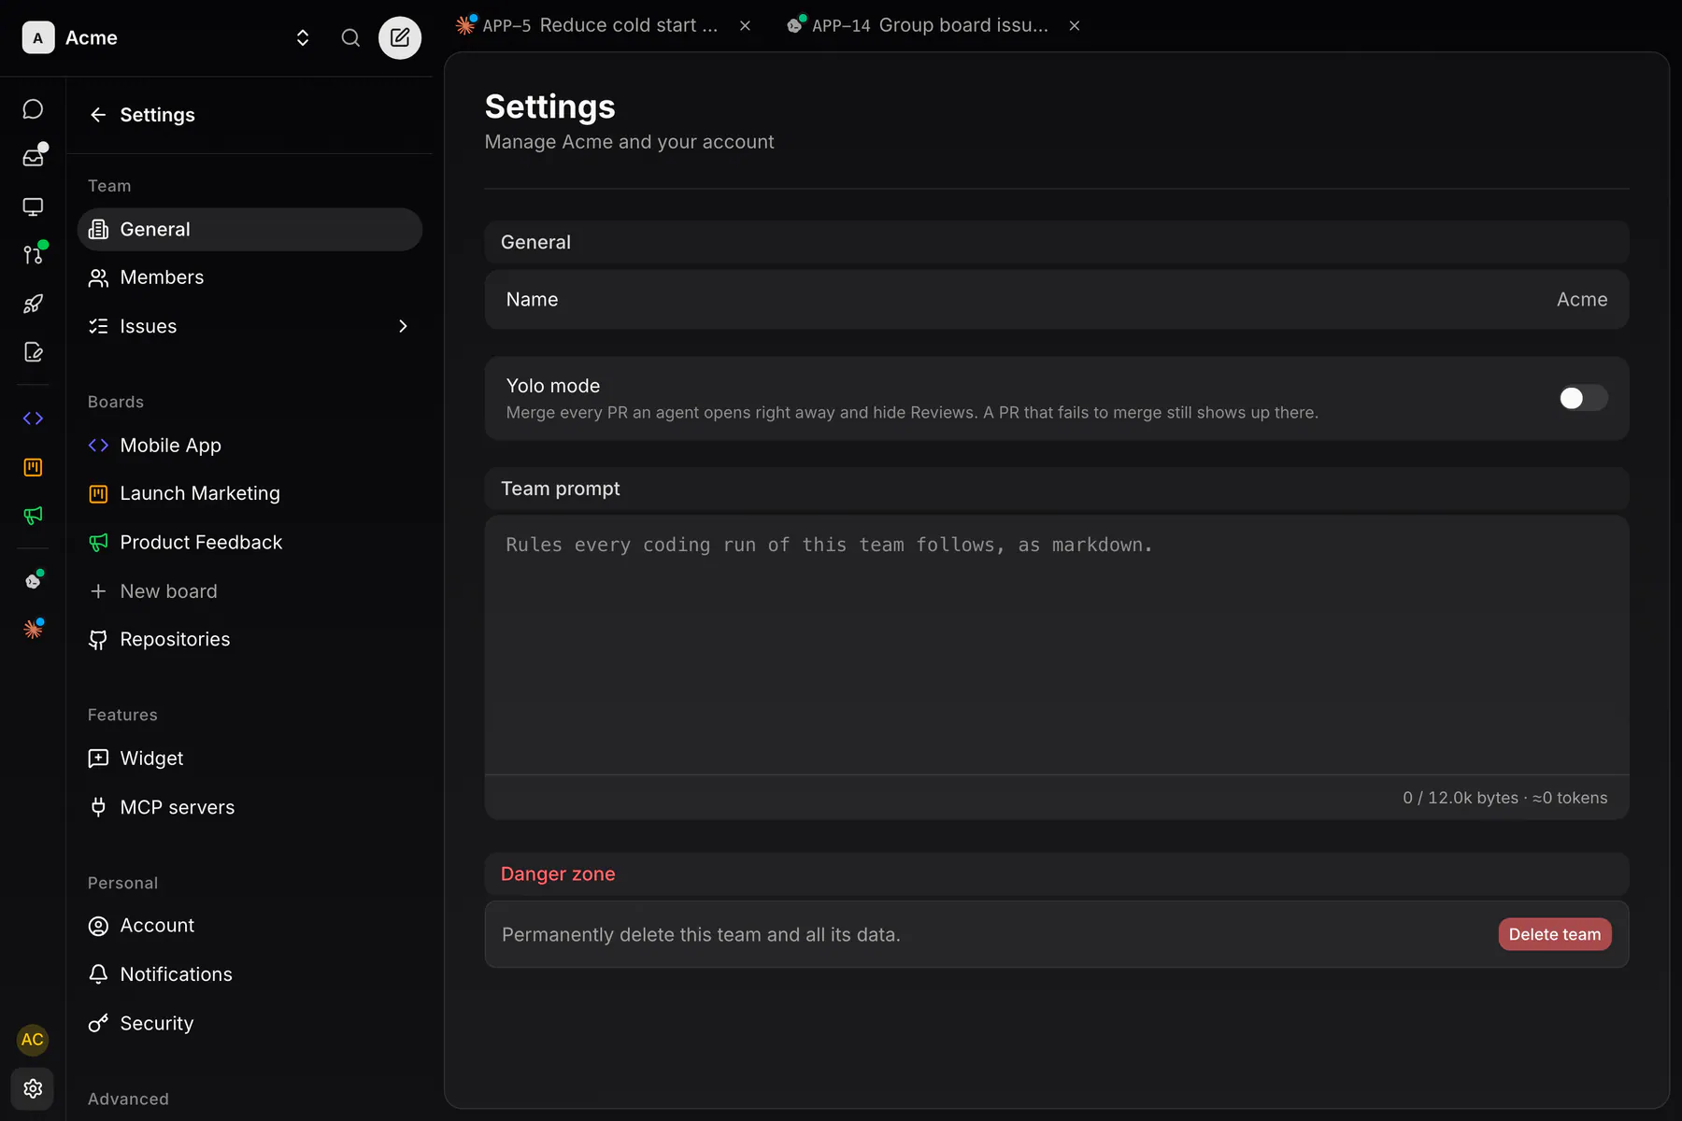Open the agent icon above the starburst icon in rail
The height and width of the screenshot is (1121, 1682).
33,581
